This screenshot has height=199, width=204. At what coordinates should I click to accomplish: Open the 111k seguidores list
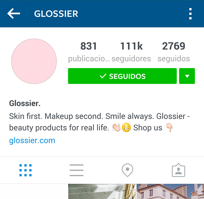131,52
